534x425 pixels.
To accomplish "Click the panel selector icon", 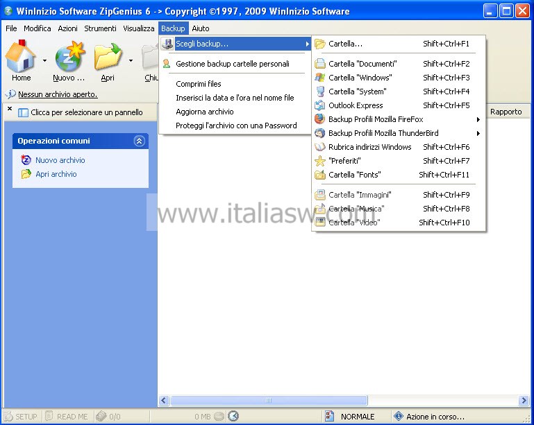I will tap(23, 112).
